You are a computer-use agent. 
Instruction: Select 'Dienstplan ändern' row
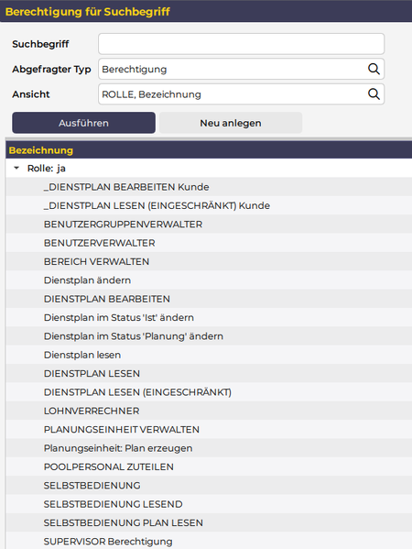[x=209, y=280]
